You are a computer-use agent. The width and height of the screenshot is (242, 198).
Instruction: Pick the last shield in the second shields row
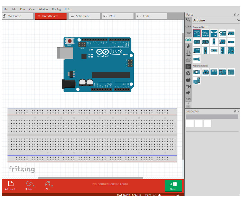click(197, 81)
